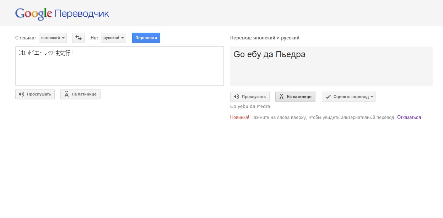Click the Перевод: японский > русский heading
Viewport: 443px width, 218px height.
pos(265,38)
